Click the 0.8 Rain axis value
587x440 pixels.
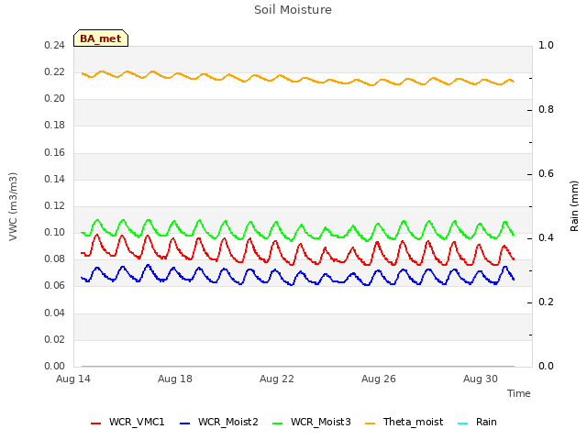(546, 110)
